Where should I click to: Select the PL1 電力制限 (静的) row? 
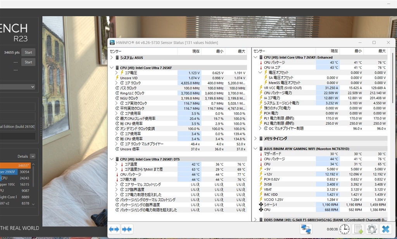[x=323, y=118]
